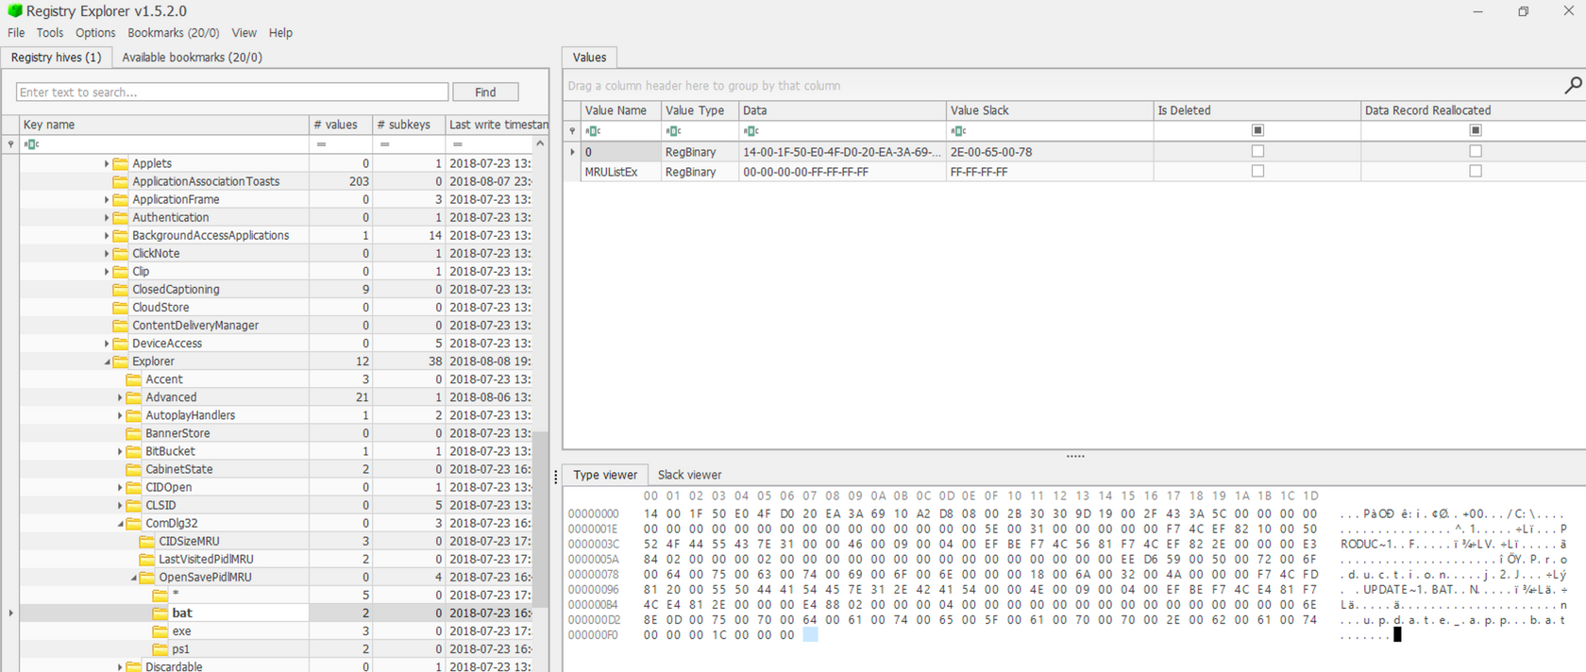The height and width of the screenshot is (672, 1586).
Task: Click the bat folder icon
Action: coord(160,613)
